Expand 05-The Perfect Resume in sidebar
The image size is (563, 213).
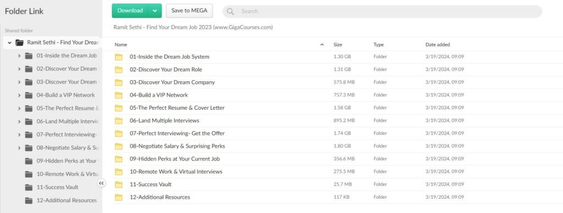pyautogui.click(x=19, y=108)
